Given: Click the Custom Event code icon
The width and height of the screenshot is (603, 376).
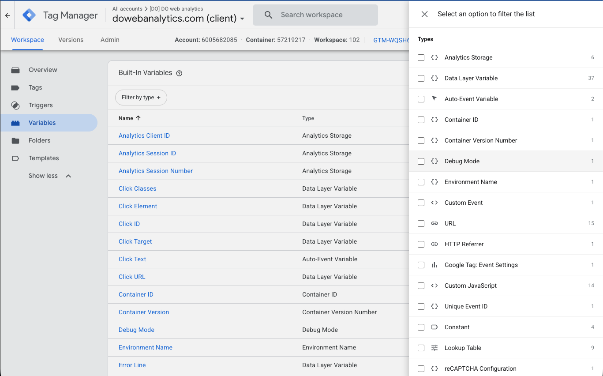Looking at the screenshot, I should (434, 203).
